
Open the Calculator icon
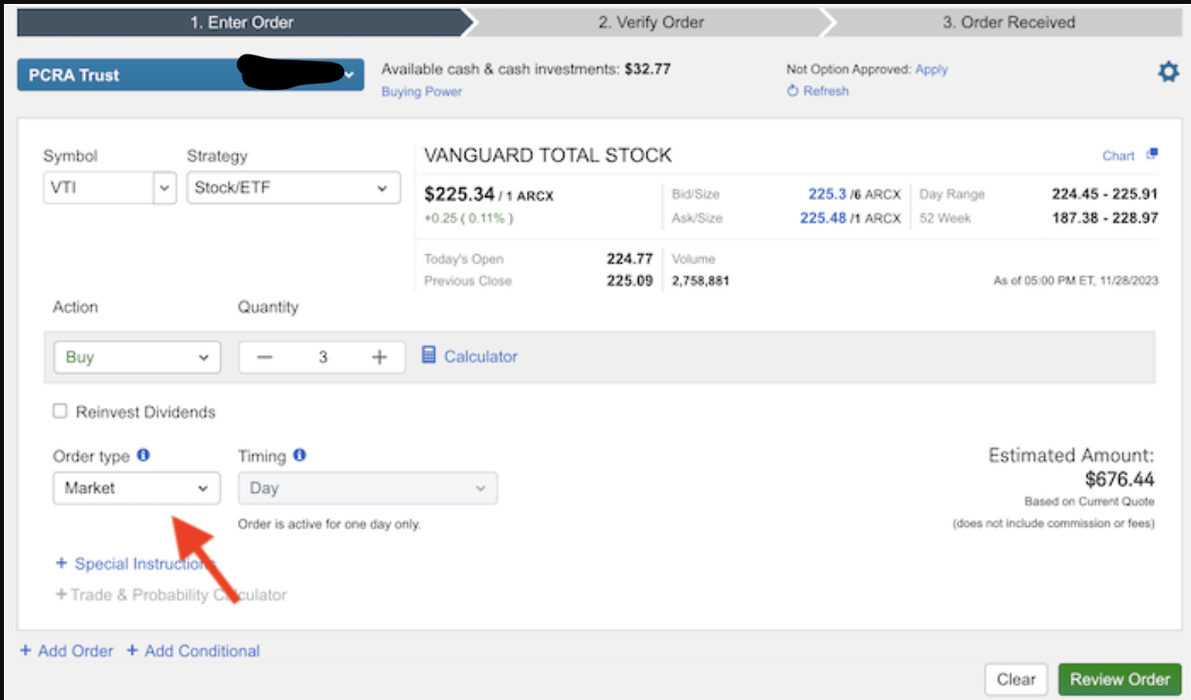(429, 355)
